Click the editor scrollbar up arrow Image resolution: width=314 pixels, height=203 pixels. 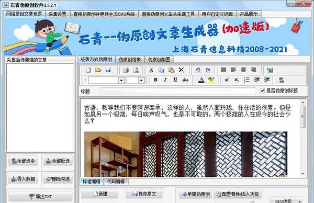point(303,103)
